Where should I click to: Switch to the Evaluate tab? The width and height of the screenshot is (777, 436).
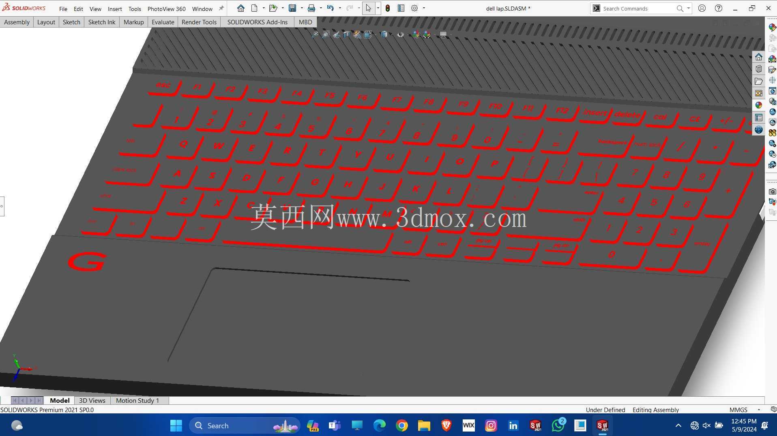pyautogui.click(x=163, y=22)
